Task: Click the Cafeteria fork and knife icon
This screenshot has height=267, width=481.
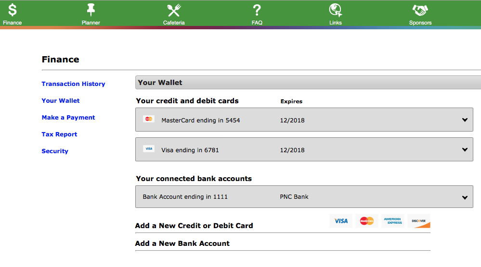Action: click(173, 10)
